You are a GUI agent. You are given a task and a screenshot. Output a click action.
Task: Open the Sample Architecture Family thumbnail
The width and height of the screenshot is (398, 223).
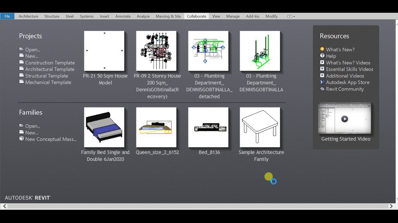coord(260,127)
